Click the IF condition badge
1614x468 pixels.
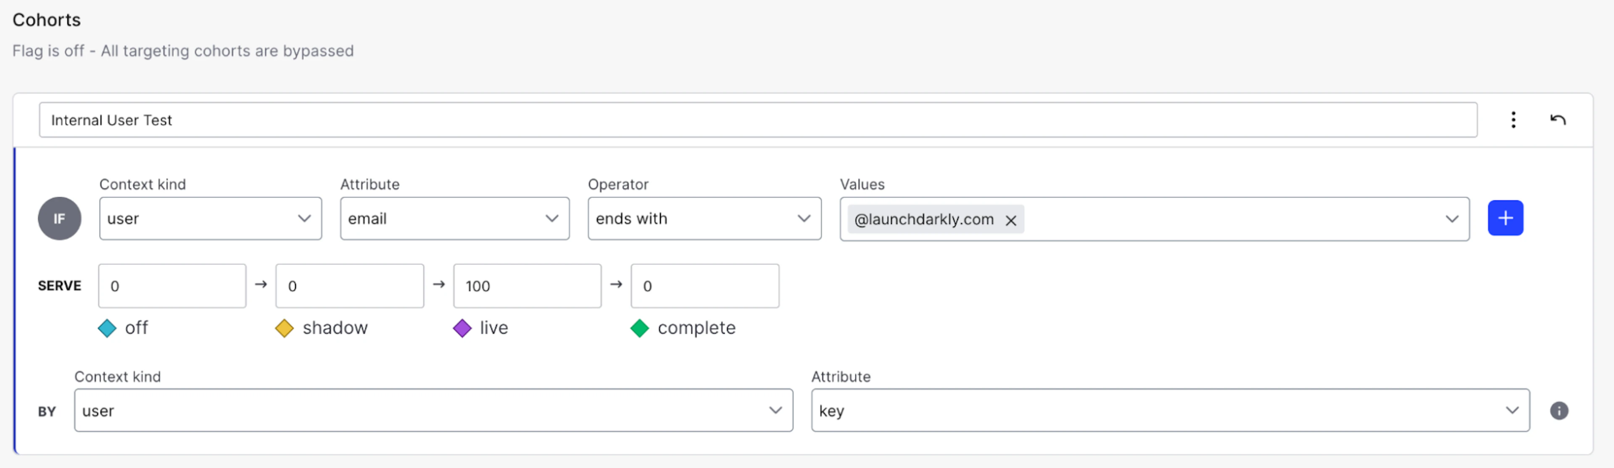tap(60, 218)
